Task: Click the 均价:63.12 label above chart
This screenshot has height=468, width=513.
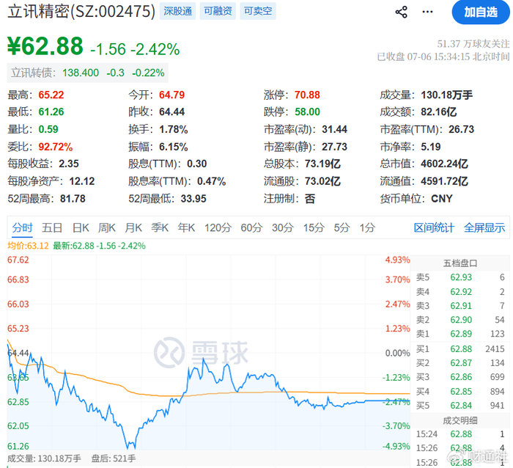Action: [28, 246]
